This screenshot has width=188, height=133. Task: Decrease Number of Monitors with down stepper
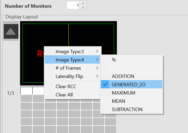(83, 7)
